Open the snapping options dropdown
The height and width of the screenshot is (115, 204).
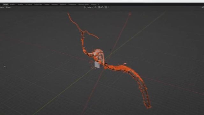(x=102, y=7)
